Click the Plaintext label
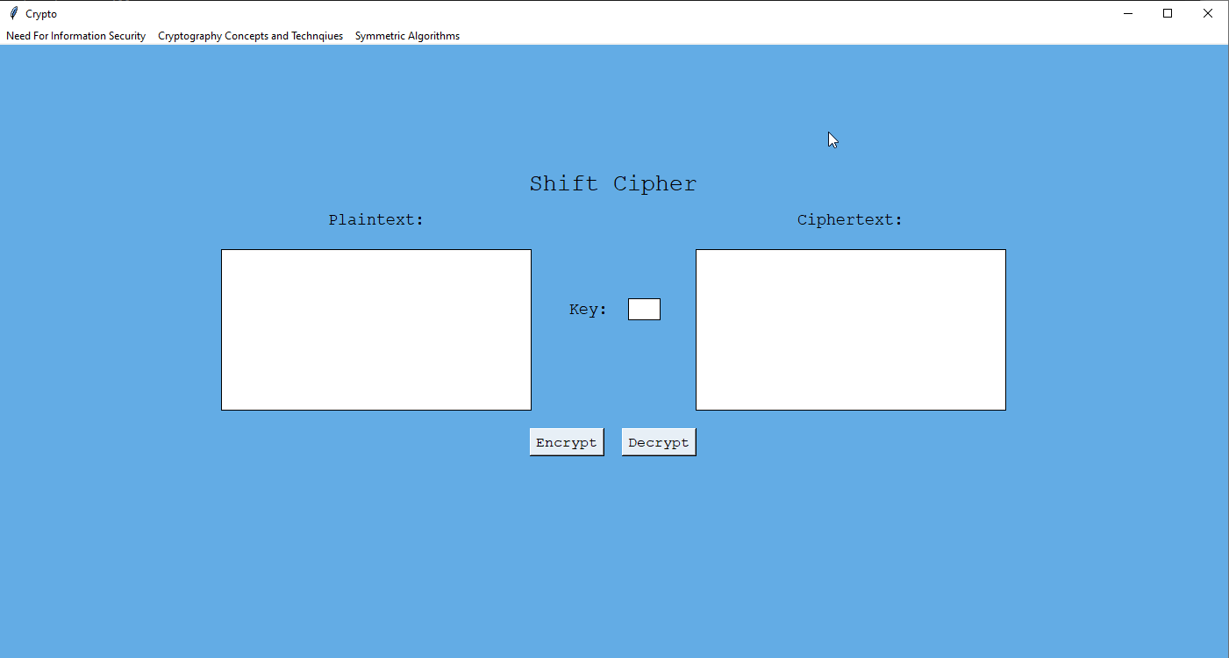Screen dimensions: 1229x658 [x=376, y=220]
